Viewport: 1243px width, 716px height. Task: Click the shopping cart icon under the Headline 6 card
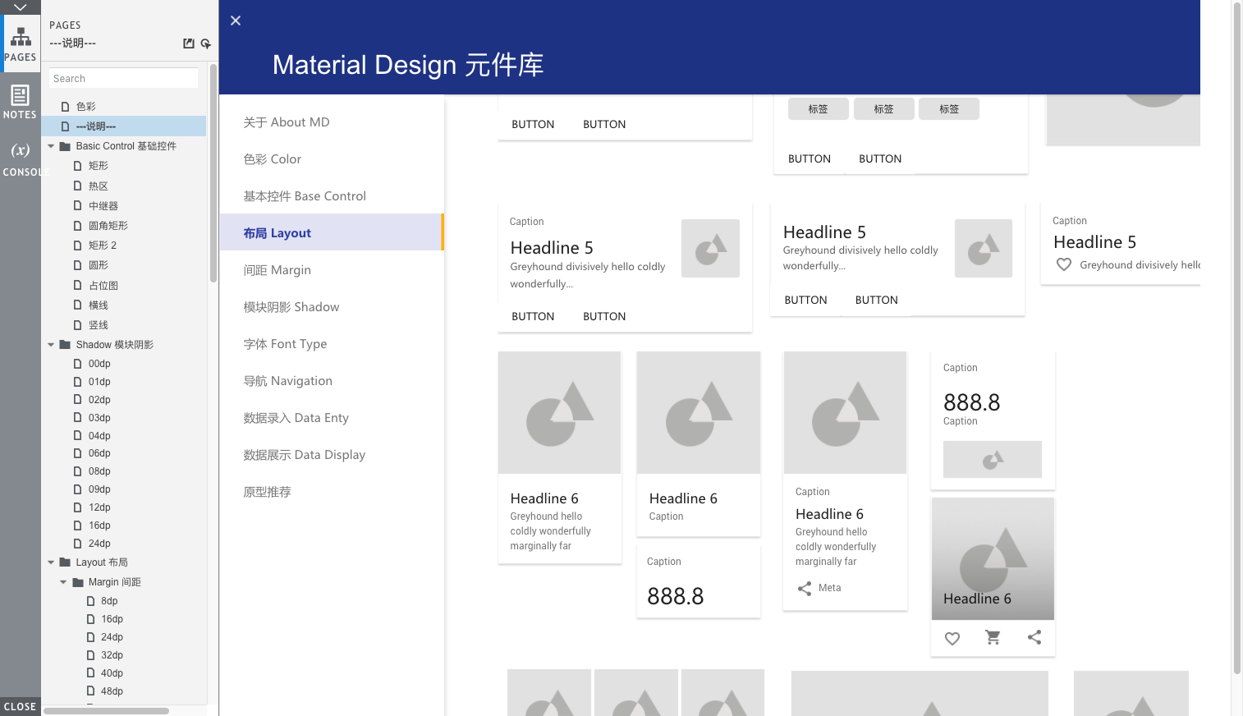[993, 637]
